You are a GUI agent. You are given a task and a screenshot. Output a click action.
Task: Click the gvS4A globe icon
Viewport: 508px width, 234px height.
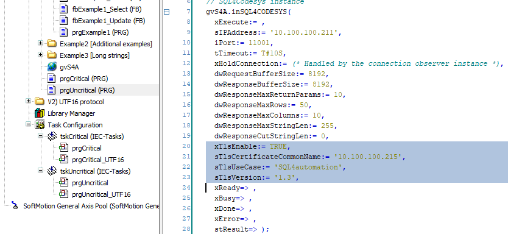(x=52, y=67)
